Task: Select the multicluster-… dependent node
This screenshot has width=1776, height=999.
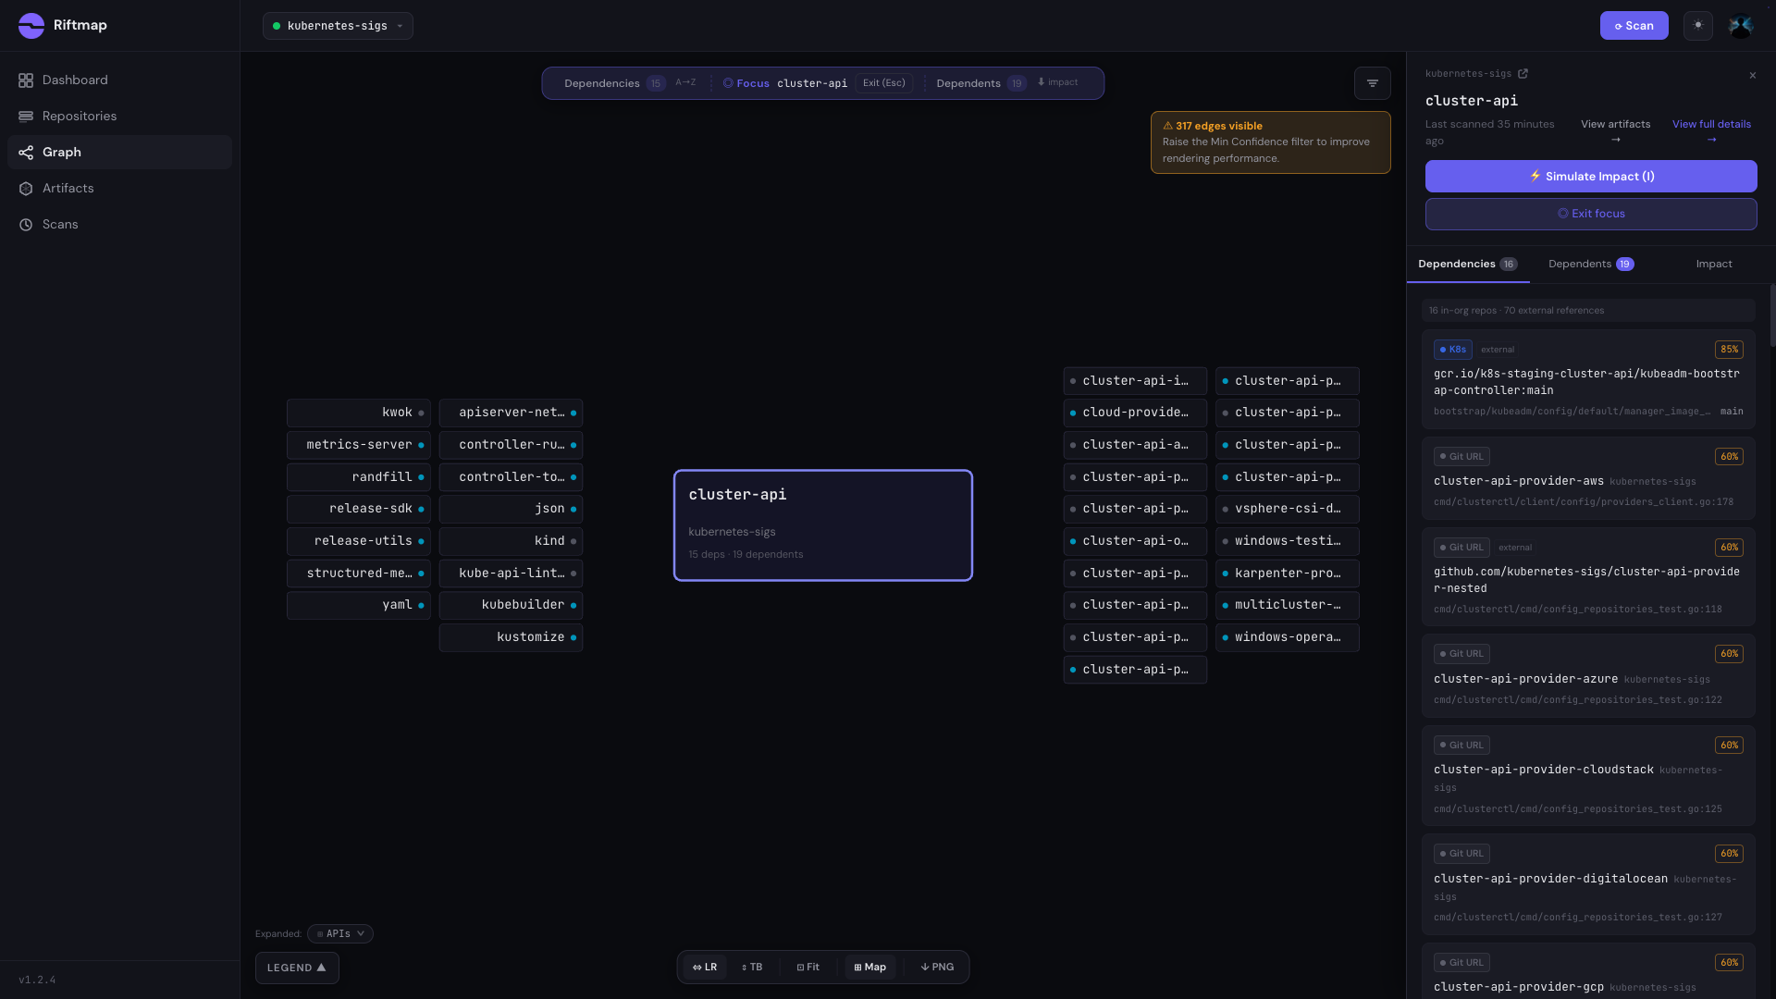Action: (x=1288, y=605)
